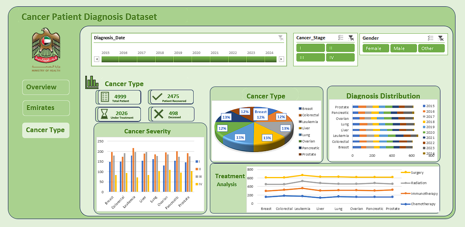Click the Liver legend swatch in pie chart
Image resolution: width=465 pixels, height=227 pixels.
300,128
